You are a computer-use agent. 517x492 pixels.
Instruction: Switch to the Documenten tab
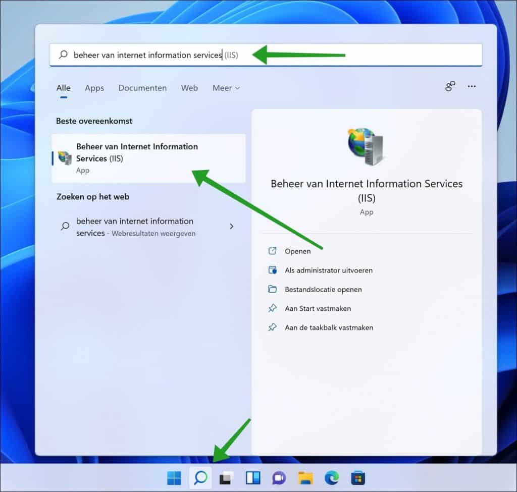[x=142, y=88]
